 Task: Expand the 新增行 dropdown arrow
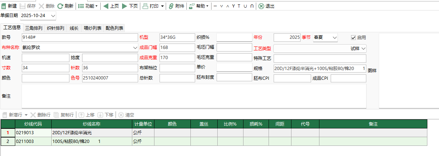(x=27, y=115)
